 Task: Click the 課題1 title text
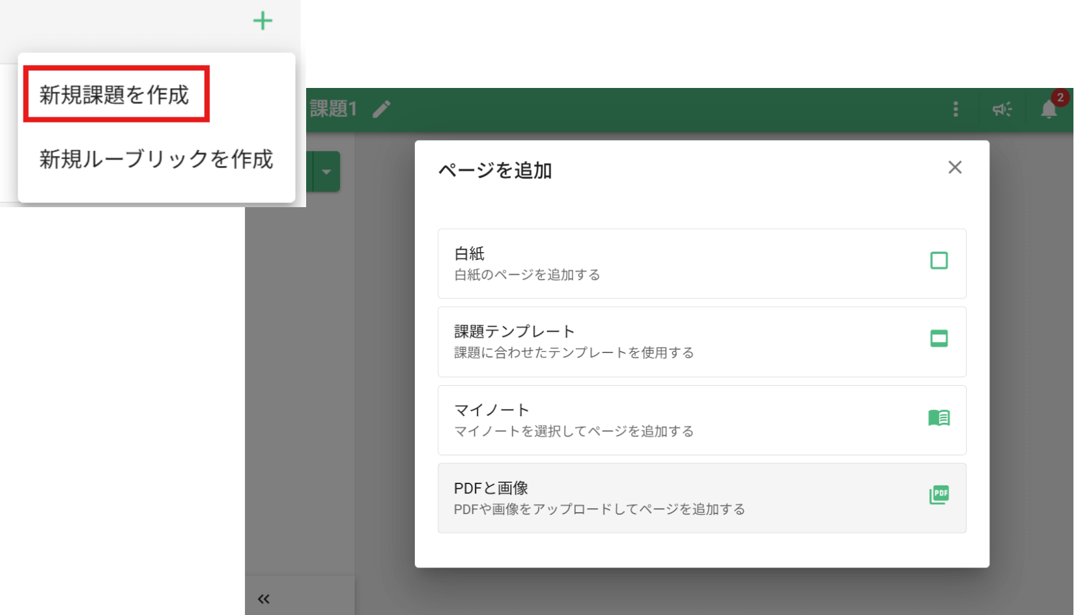coord(333,109)
